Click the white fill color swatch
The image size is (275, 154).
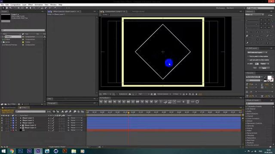pyautogui.click(x=269, y=77)
